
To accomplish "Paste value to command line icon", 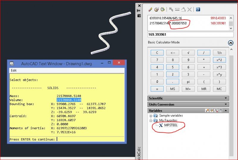I will coord(162,9).
